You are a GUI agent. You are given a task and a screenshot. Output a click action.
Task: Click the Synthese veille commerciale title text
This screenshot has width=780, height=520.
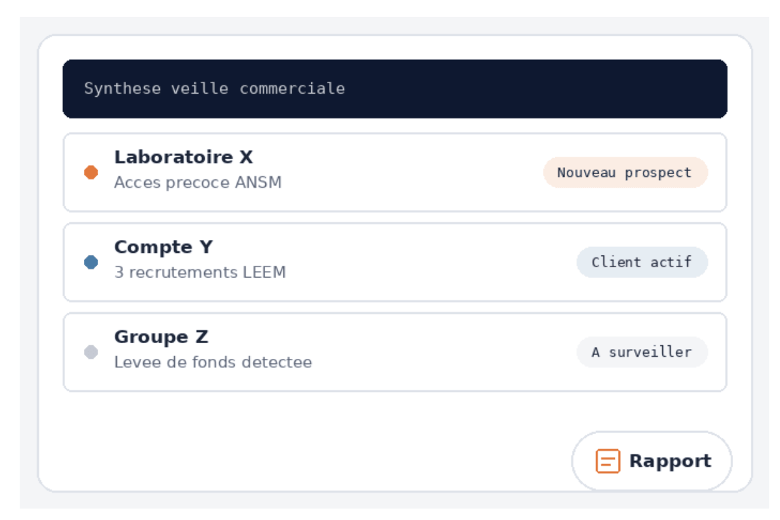[214, 88]
